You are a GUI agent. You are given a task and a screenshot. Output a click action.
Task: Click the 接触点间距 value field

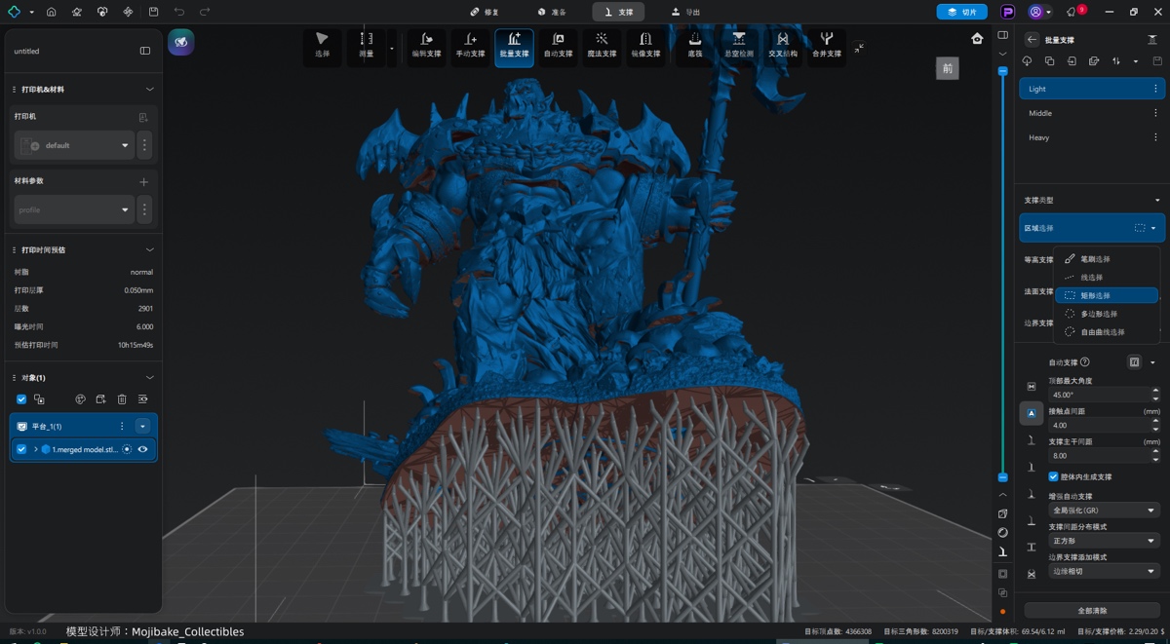(x=1098, y=425)
